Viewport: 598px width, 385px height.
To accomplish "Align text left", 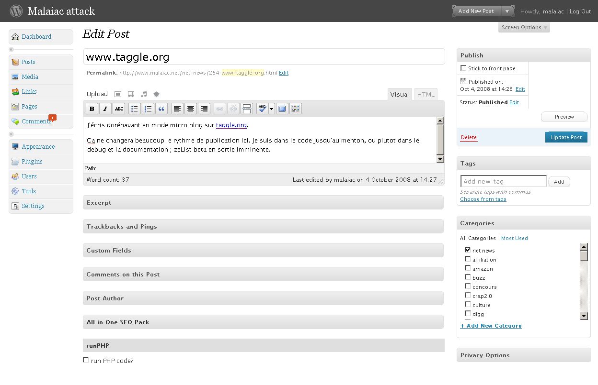I will click(x=177, y=109).
